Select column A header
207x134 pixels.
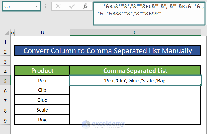[x=13, y=32]
